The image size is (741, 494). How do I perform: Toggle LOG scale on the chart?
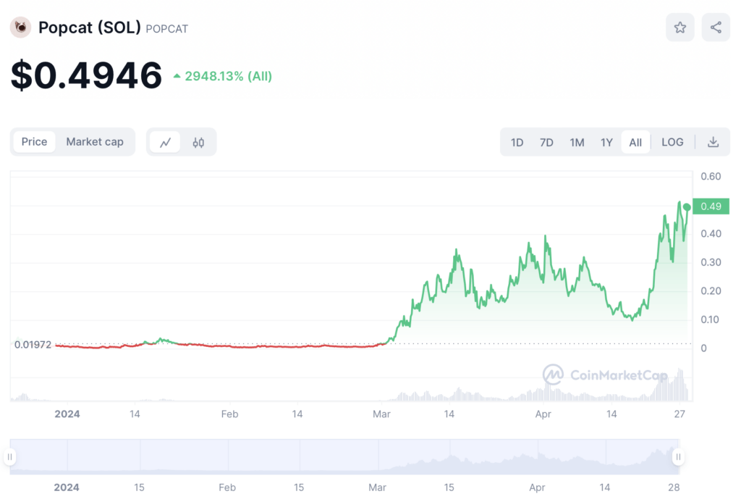(x=672, y=142)
